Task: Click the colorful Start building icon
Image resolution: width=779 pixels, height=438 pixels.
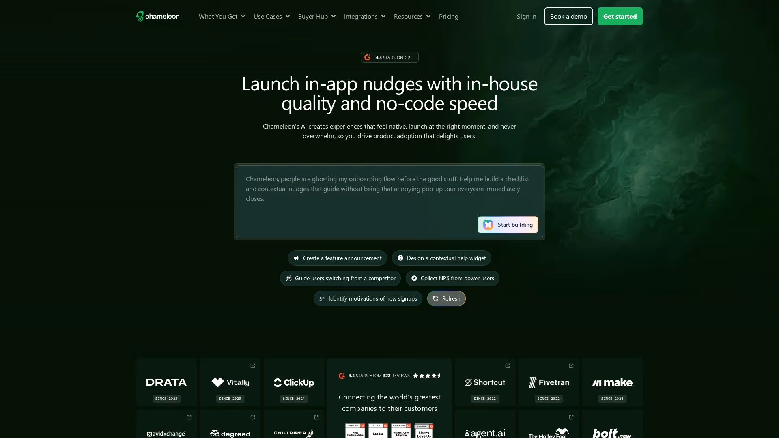Action: coord(488,225)
